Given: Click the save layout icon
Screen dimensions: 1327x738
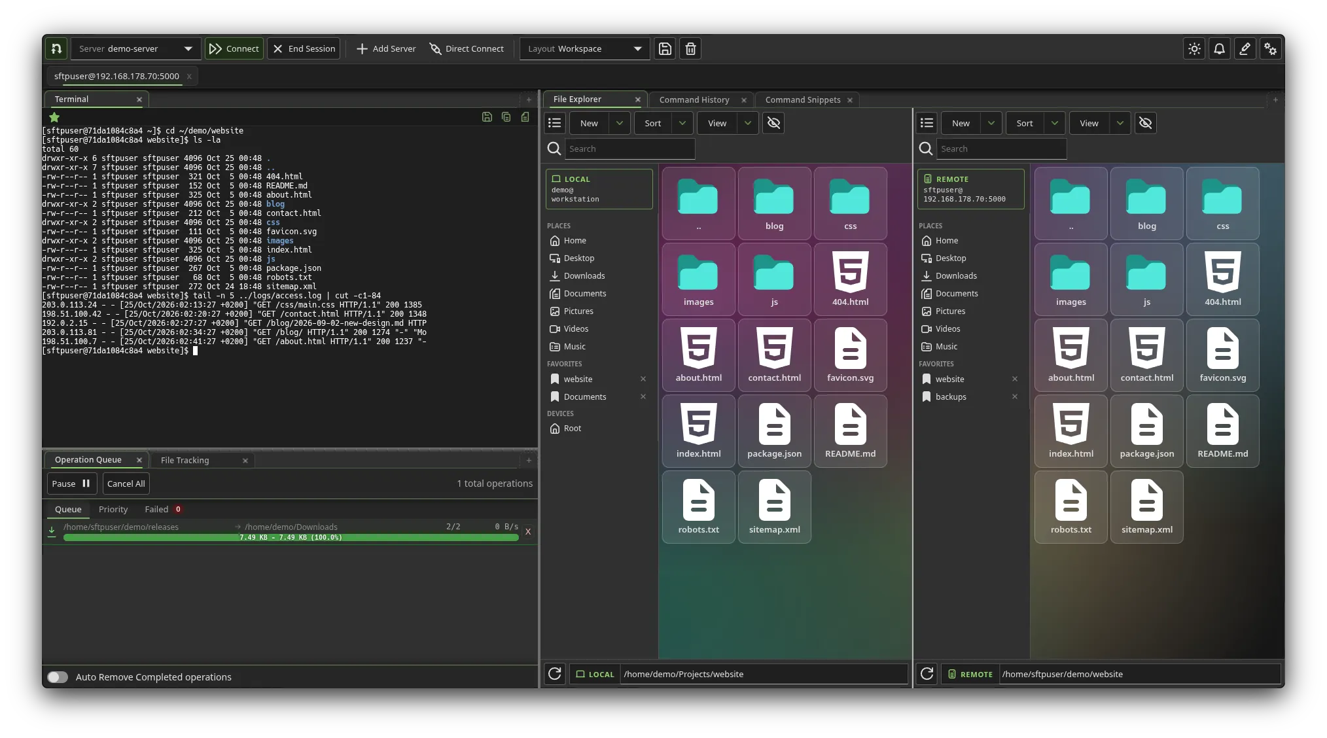Looking at the screenshot, I should click(665, 48).
